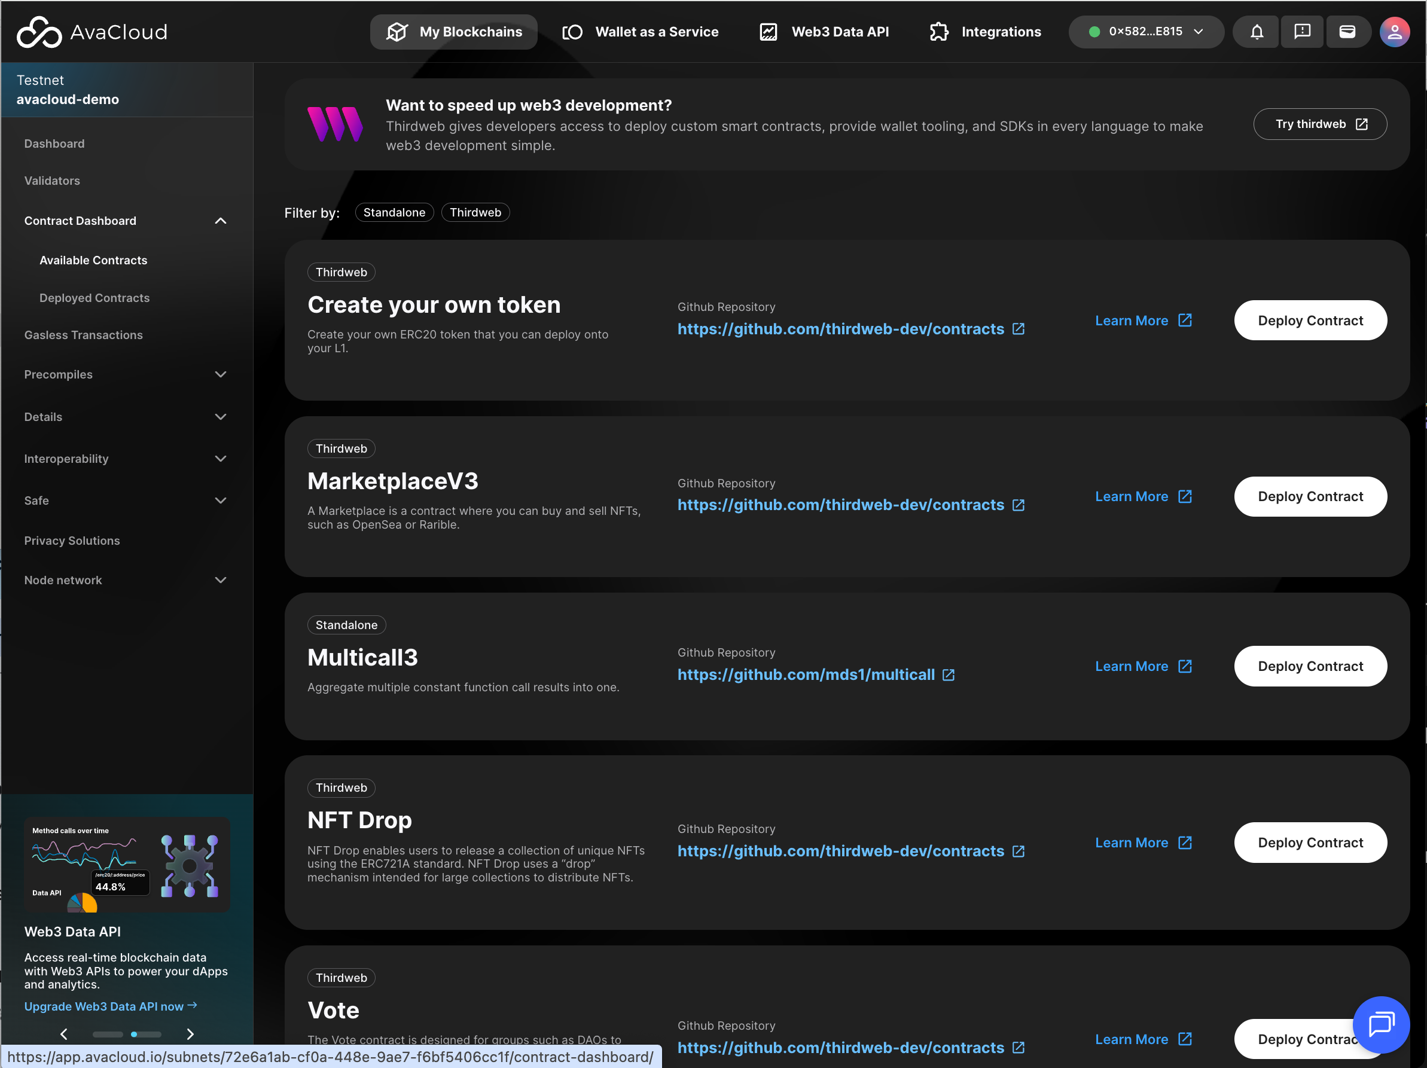Switch to Wallet as a Service tab
The width and height of the screenshot is (1427, 1068).
point(639,32)
